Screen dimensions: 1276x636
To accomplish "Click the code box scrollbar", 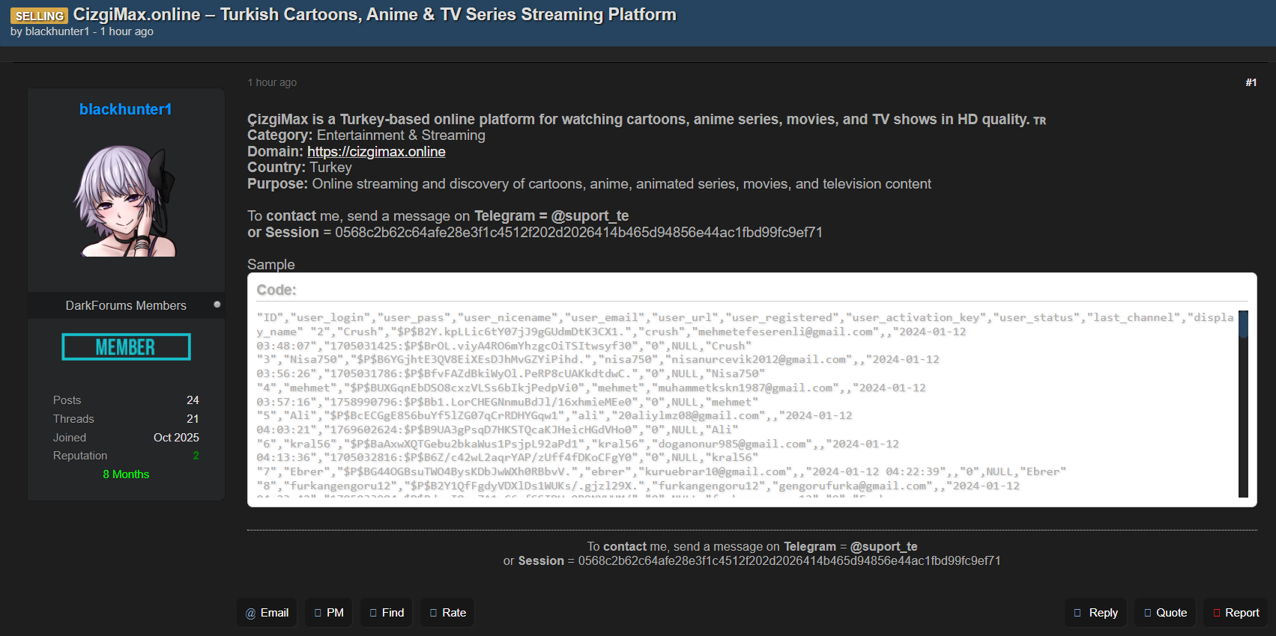I will (1243, 404).
